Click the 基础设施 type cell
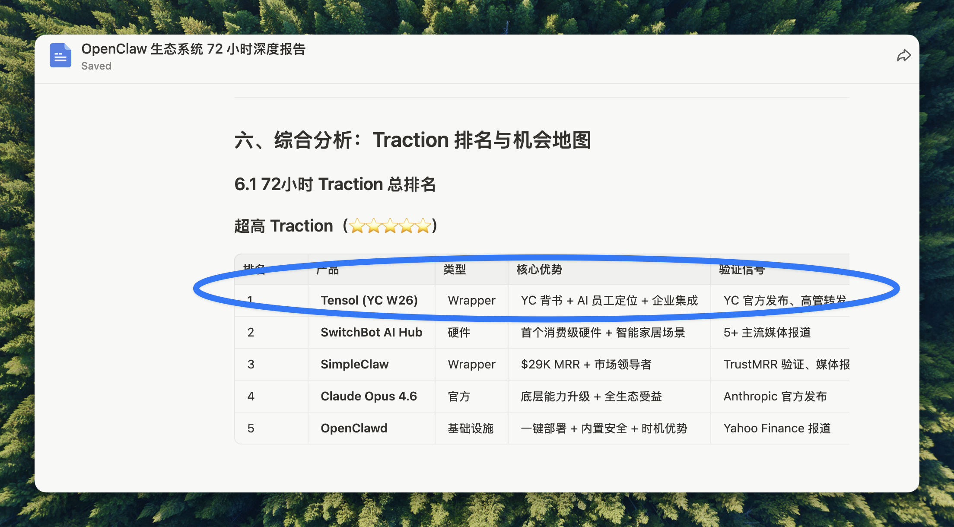Screen dimensions: 954x527 [471, 428]
